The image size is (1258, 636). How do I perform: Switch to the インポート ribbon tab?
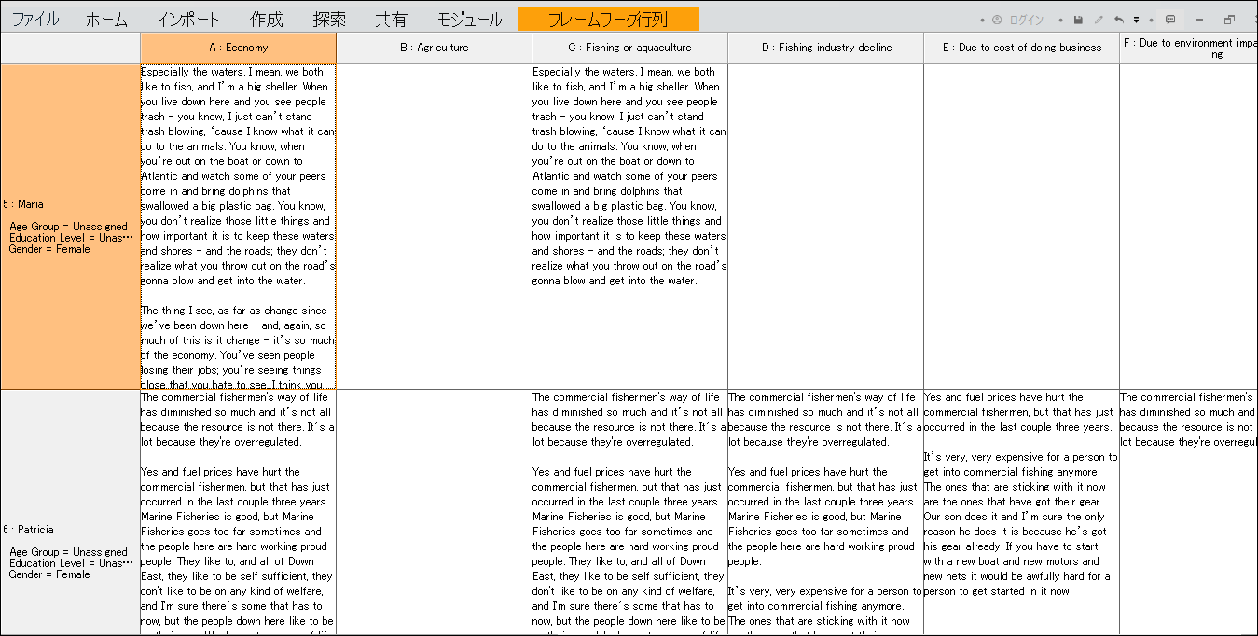click(x=188, y=20)
